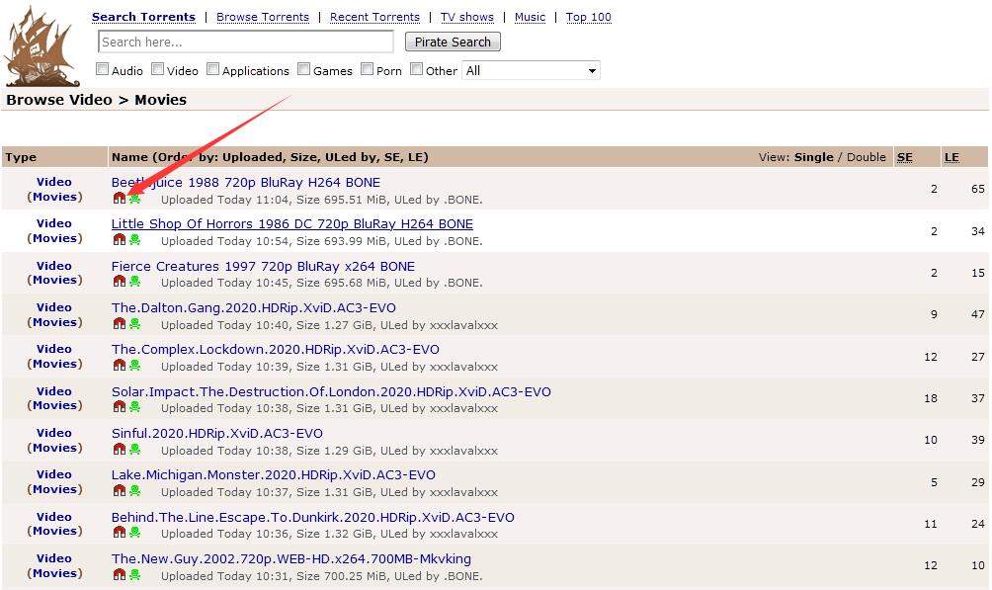Go to the Top 100 menu link
Viewport: 992px width, 590px height.
[x=589, y=17]
